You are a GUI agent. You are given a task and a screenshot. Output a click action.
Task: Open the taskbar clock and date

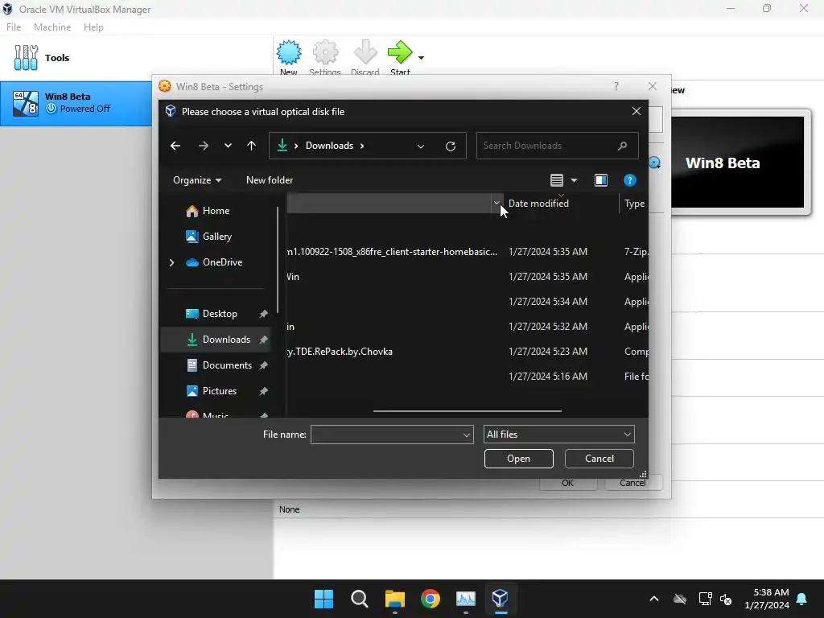(x=767, y=599)
